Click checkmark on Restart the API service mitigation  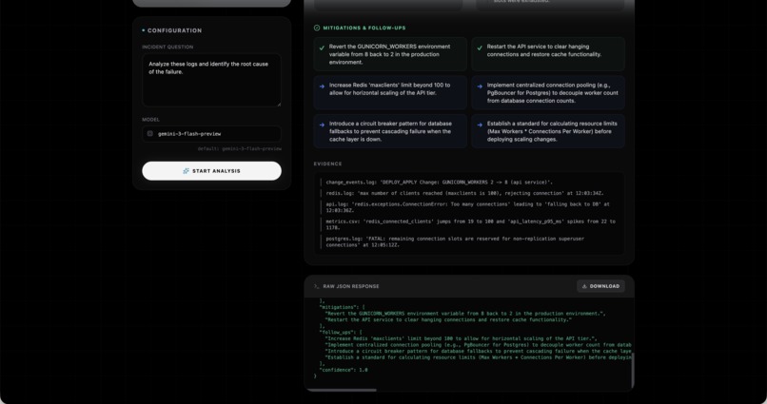[x=480, y=48]
